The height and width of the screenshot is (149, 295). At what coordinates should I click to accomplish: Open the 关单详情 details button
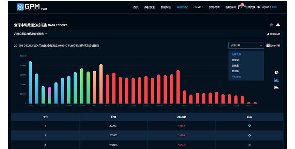[x=273, y=45]
